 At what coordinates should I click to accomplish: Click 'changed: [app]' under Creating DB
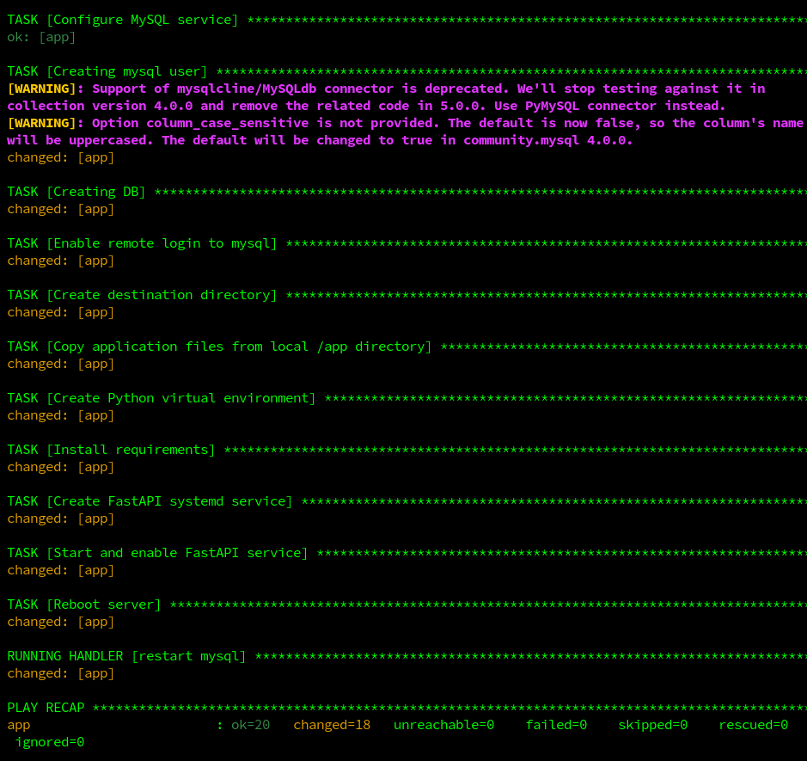pos(61,209)
